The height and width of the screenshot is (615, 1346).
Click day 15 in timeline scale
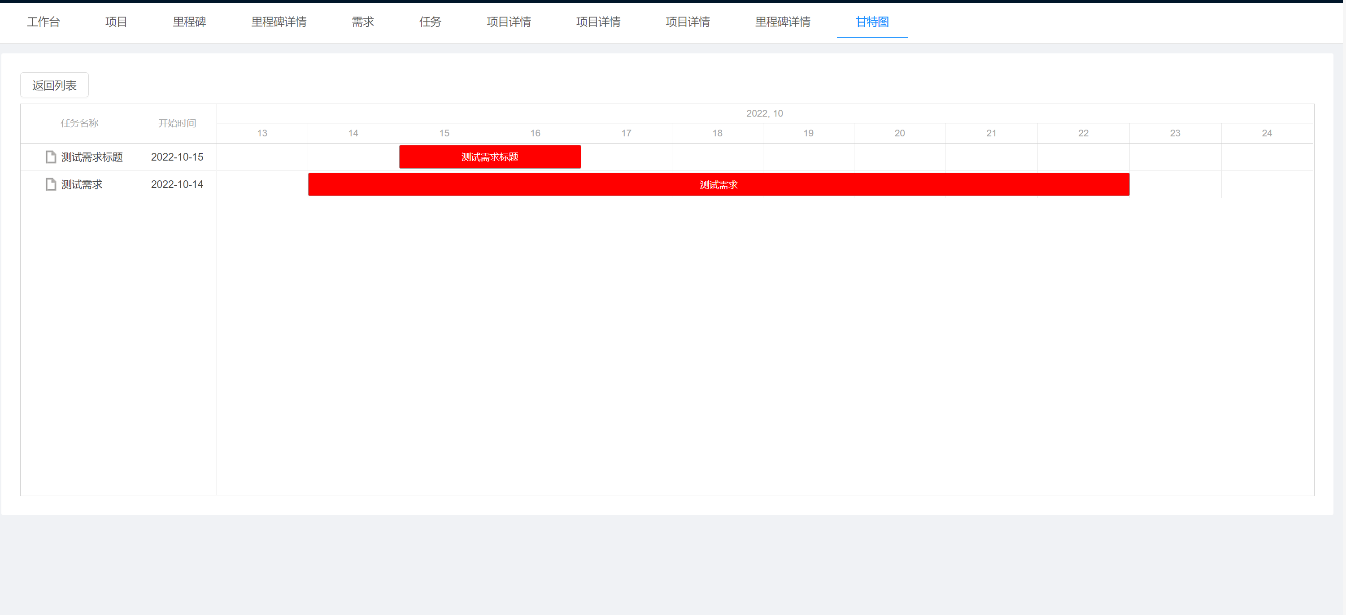point(444,133)
